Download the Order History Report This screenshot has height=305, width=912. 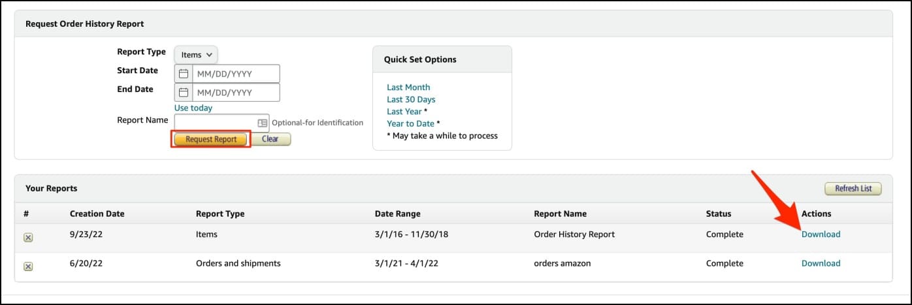point(821,234)
